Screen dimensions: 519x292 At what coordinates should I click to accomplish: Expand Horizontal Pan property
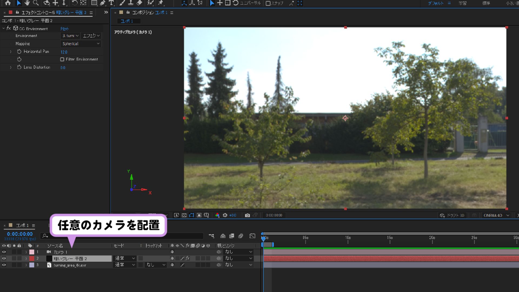click(x=11, y=51)
